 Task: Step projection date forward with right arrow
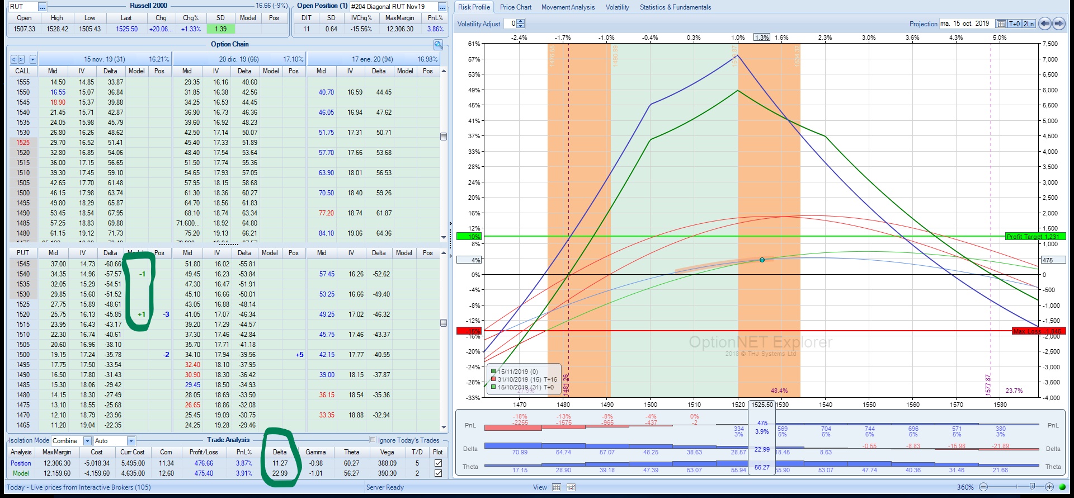coord(1058,24)
